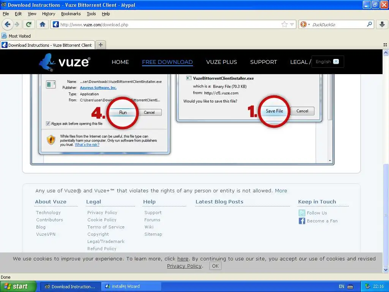Screen dimensions: 389x292
Task: Open the File menu
Action: [6, 14]
